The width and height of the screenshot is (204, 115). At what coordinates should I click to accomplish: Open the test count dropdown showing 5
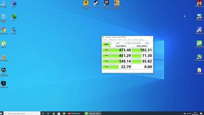click(x=113, y=43)
